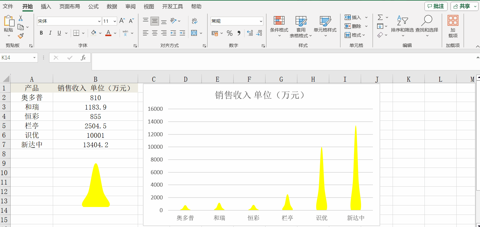Toggle middle vertical alignment
Viewport: 480px width, 227px height.
pyautogui.click(x=155, y=21)
